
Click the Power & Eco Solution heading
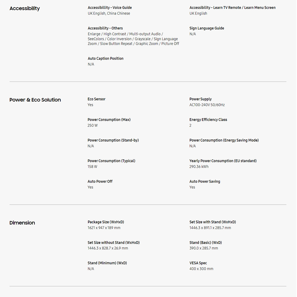point(35,100)
